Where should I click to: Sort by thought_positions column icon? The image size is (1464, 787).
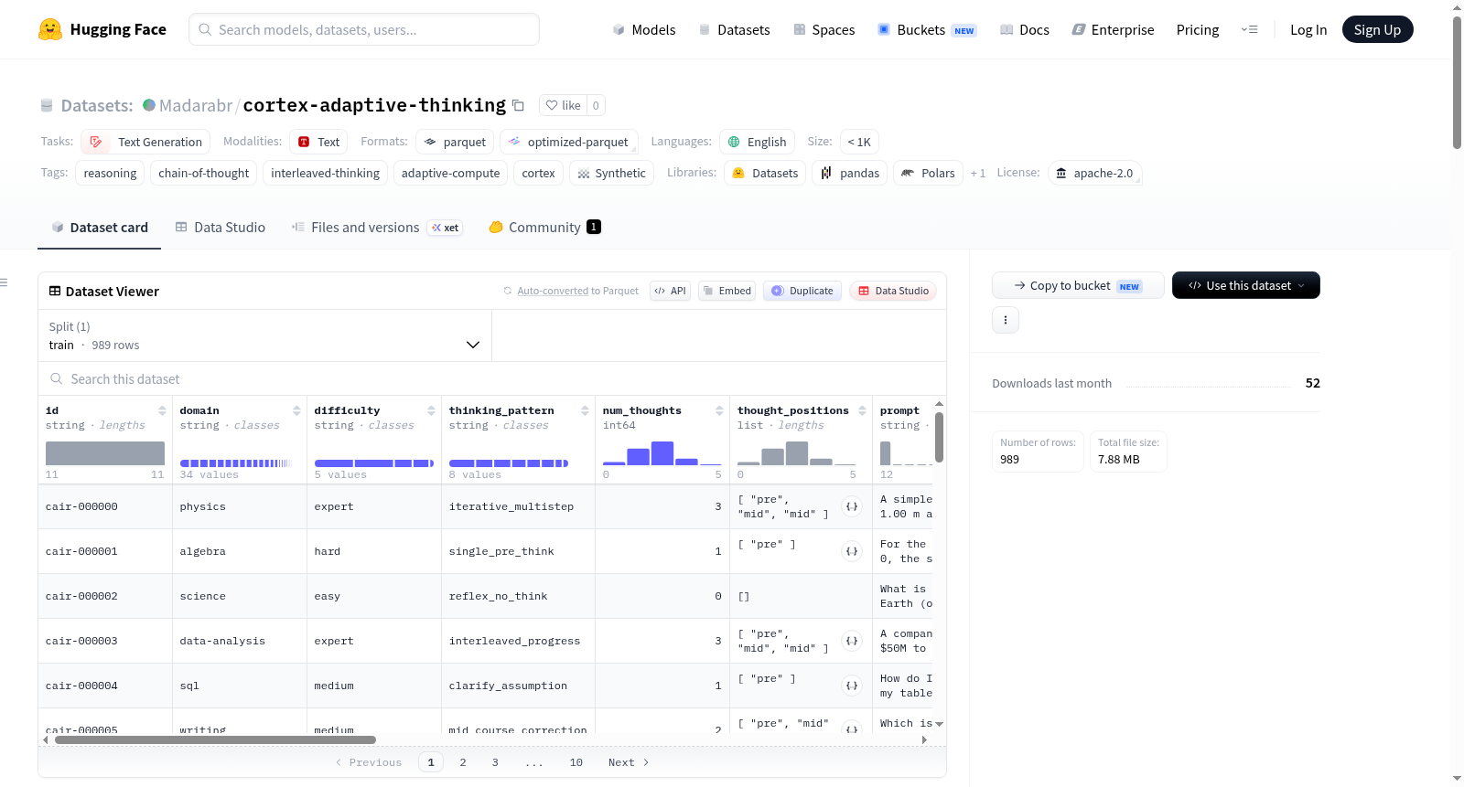[862, 410]
